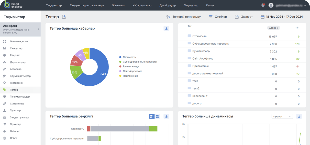Click the 15 097 message count value
Image resolution: width=310 pixels, height=145 pixels.
click(x=273, y=37)
